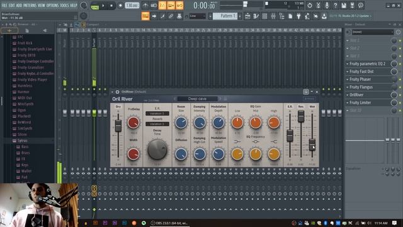Click the render to audio file icon
The height and width of the screenshot is (227, 403).
click(352, 5)
